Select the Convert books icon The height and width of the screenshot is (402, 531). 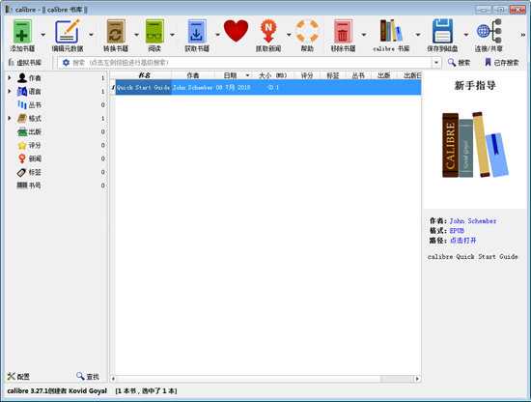coord(116,31)
